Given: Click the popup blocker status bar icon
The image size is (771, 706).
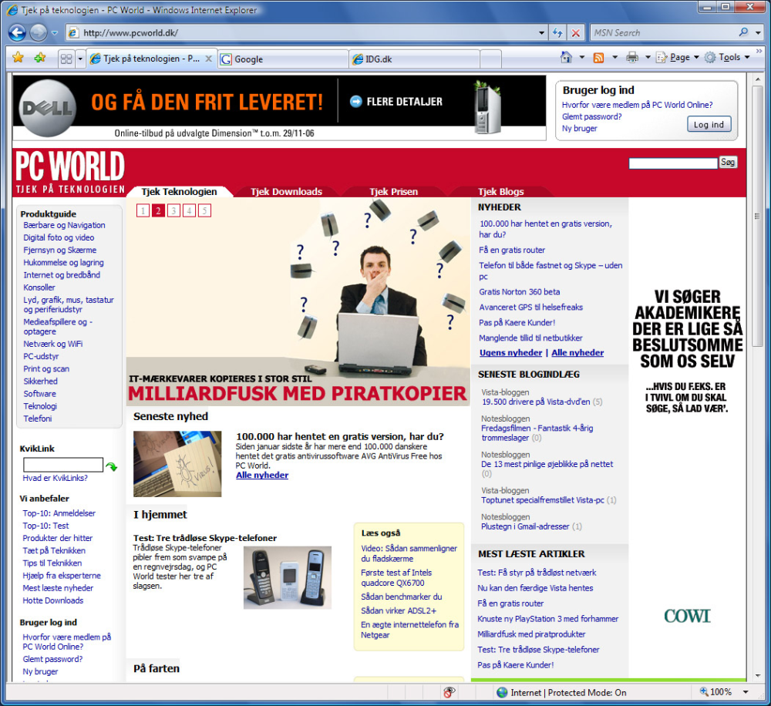Looking at the screenshot, I should (449, 692).
